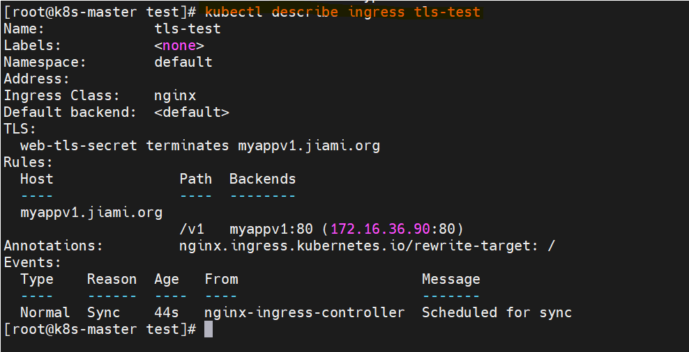Click the tls-test value beside Name
The height and width of the screenshot is (352, 689).
pyautogui.click(x=188, y=29)
